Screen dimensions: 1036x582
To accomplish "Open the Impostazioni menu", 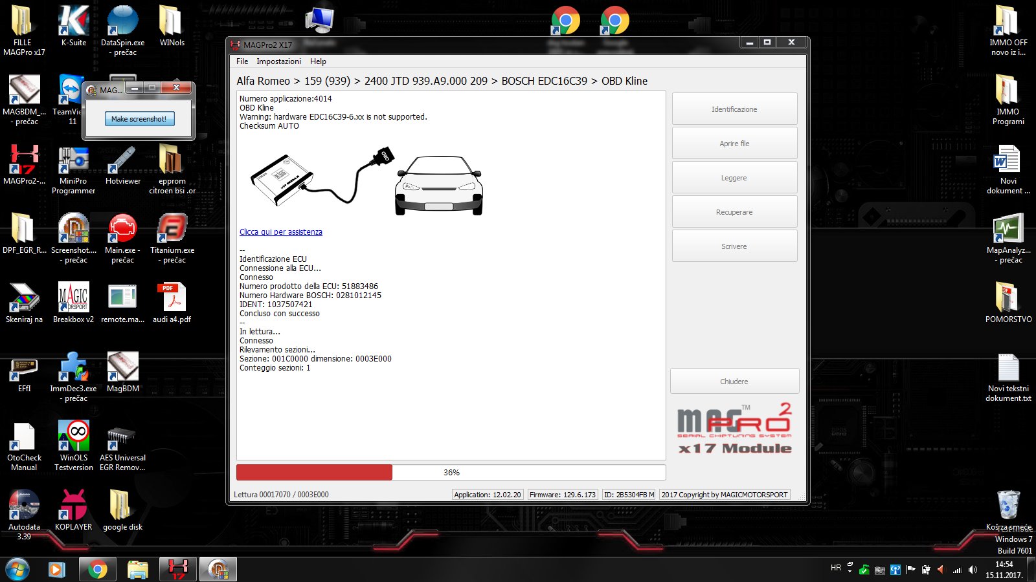I will pyautogui.click(x=278, y=61).
